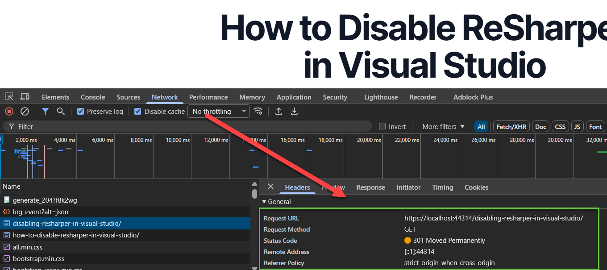This screenshot has width=607, height=270.
Task: Filter requests by JS type
Action: (577, 126)
